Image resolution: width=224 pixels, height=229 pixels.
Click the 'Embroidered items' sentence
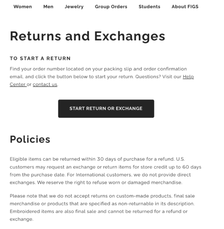[99, 215]
